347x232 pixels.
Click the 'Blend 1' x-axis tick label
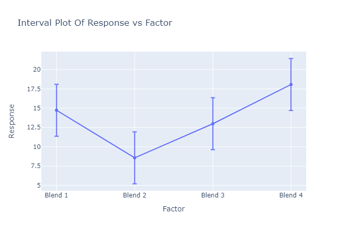click(x=57, y=195)
